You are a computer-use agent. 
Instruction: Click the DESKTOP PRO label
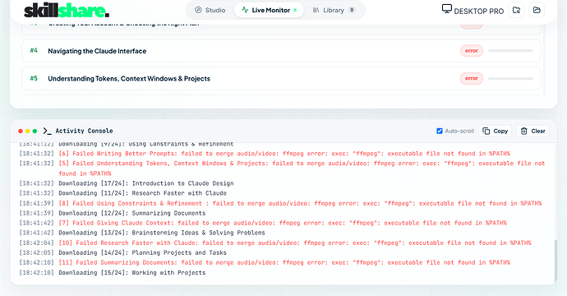point(479,12)
